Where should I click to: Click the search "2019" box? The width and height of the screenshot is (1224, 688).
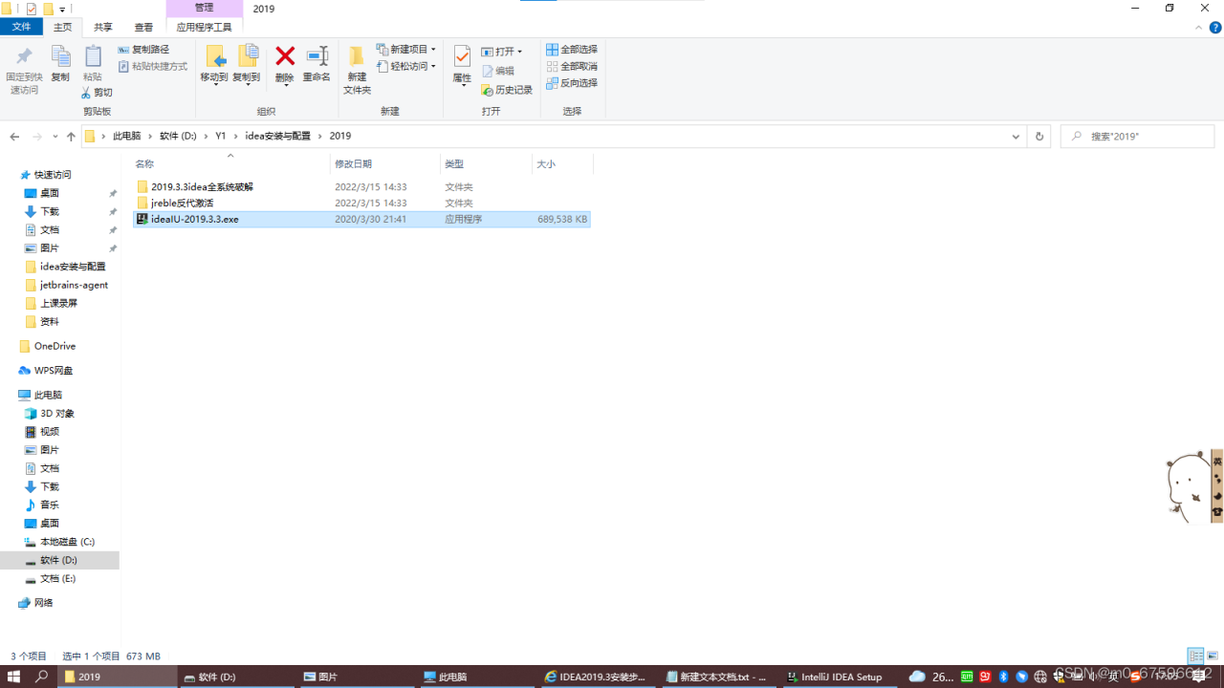point(1137,137)
